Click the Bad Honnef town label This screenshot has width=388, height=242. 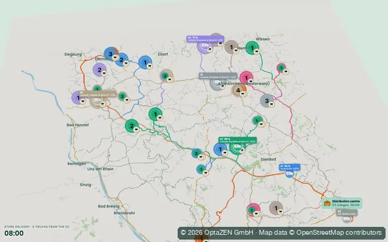[x=78, y=125]
